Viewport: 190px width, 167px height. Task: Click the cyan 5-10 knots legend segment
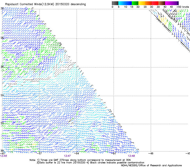pos(122,3)
